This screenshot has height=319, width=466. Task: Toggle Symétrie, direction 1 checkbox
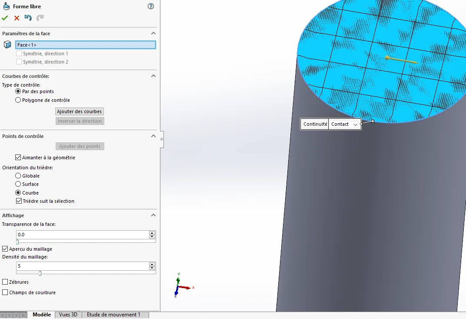19,54
